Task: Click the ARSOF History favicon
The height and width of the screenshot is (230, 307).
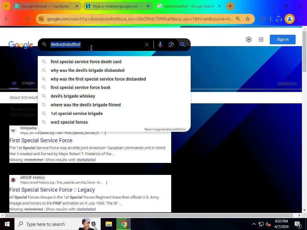Action: 13,180
